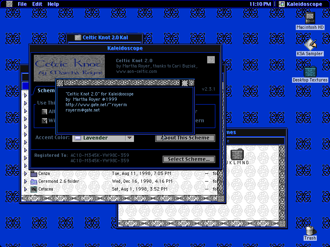This screenshot has width=330, height=247.
Task: Click the Celtic Knot banner image
Action: point(69,68)
